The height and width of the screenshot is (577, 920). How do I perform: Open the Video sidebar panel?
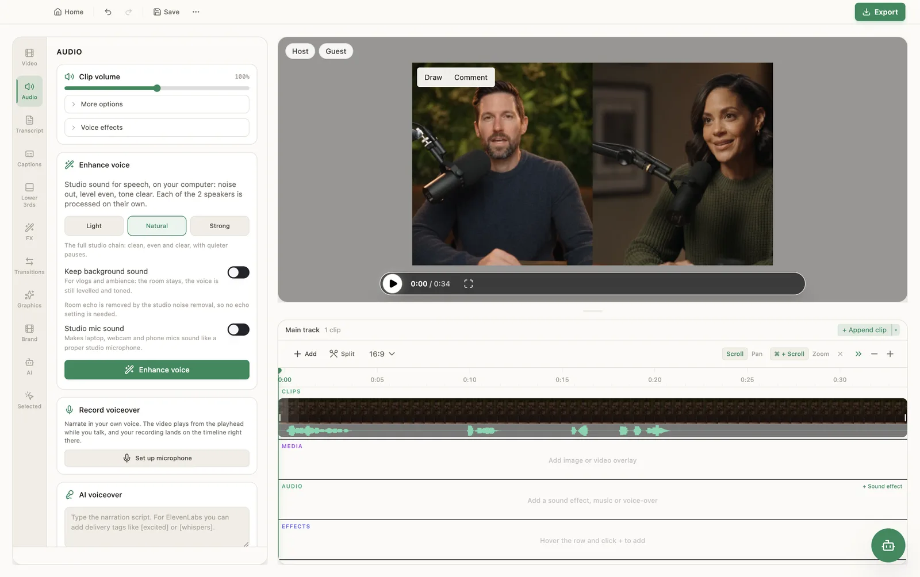tap(29, 57)
